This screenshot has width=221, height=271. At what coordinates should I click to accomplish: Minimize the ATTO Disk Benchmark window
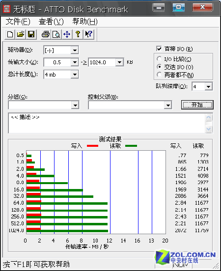click(159, 7)
